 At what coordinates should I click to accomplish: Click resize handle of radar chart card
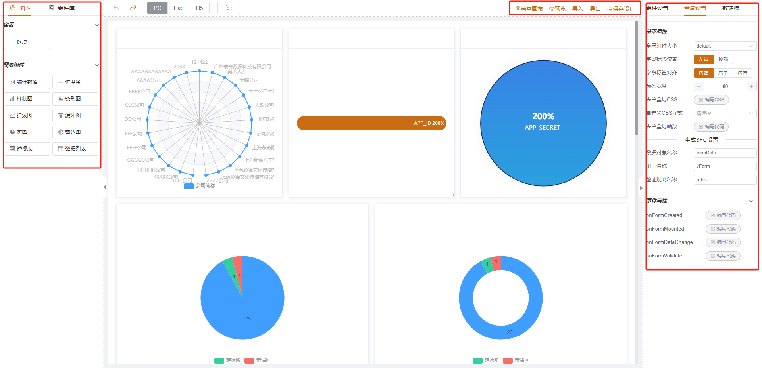280,195
